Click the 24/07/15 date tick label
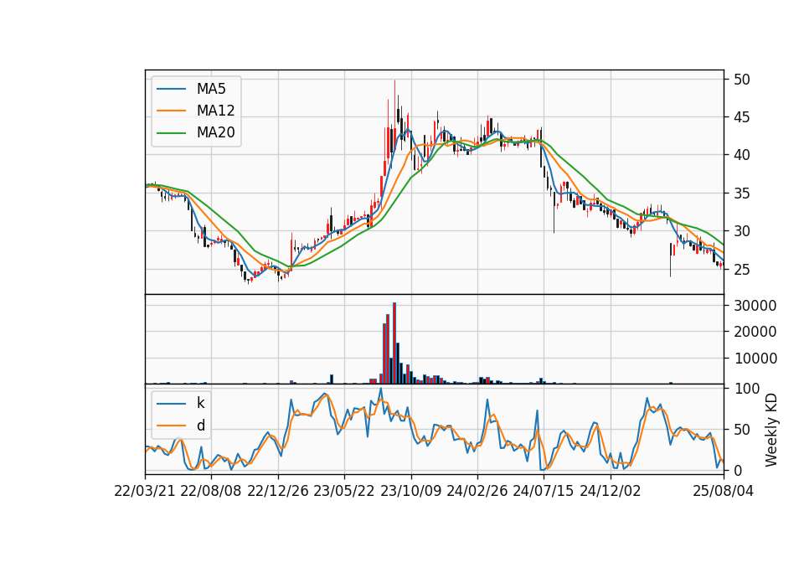804x578 pixels. click(544, 491)
